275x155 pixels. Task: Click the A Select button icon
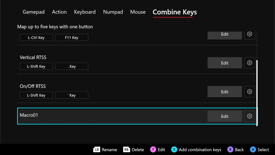point(253,149)
